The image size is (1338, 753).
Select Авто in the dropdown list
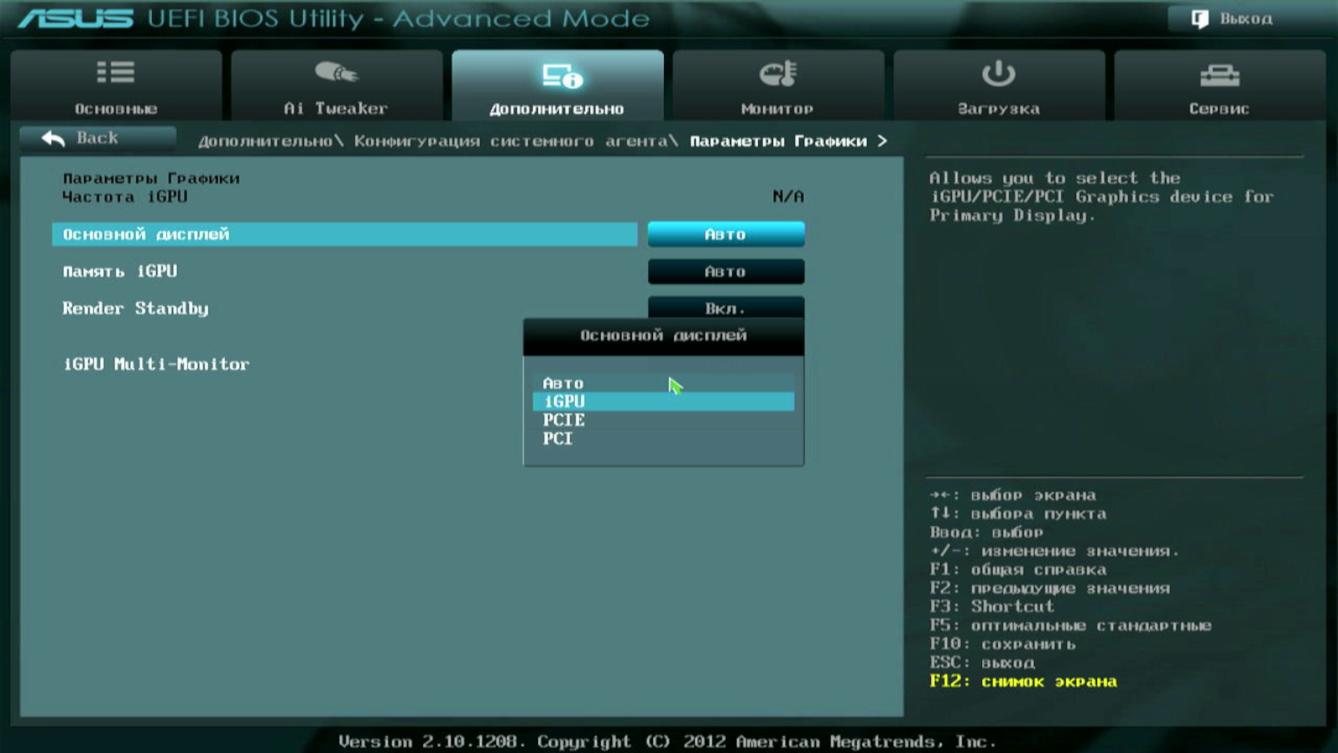[x=563, y=383]
